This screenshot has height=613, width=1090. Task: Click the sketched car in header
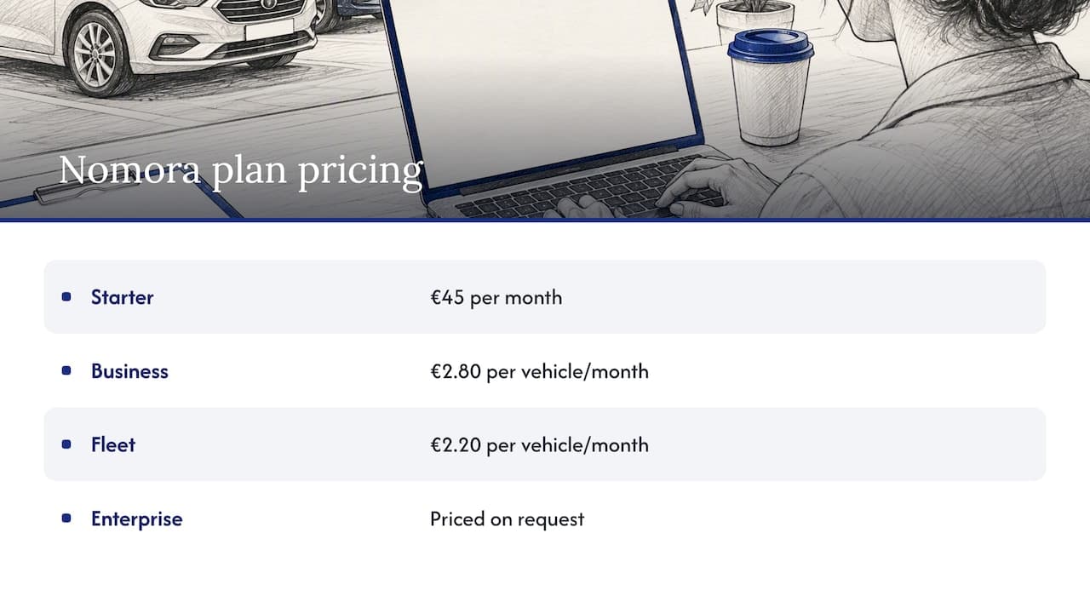pos(158,43)
